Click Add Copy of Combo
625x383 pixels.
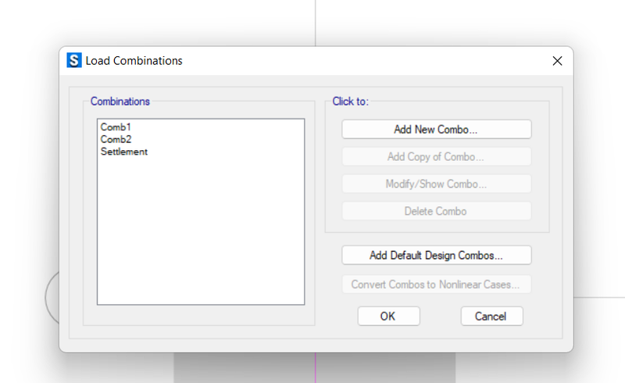[436, 156]
